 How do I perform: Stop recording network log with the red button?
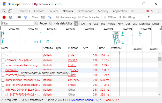4,17
